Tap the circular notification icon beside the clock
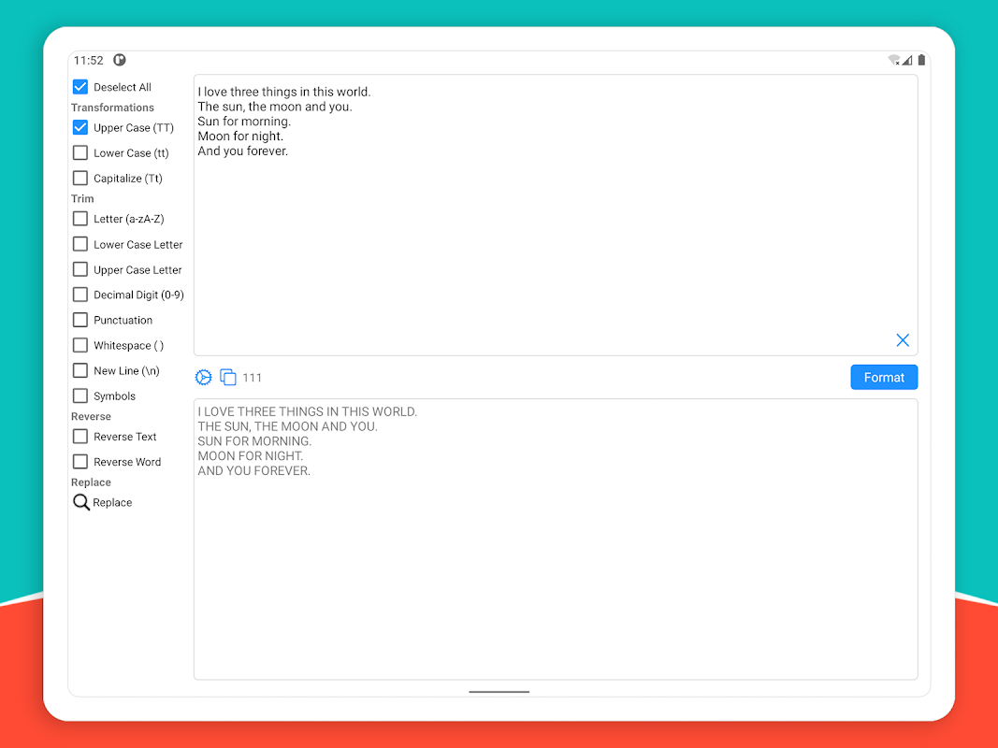The width and height of the screenshot is (998, 748). click(x=120, y=60)
